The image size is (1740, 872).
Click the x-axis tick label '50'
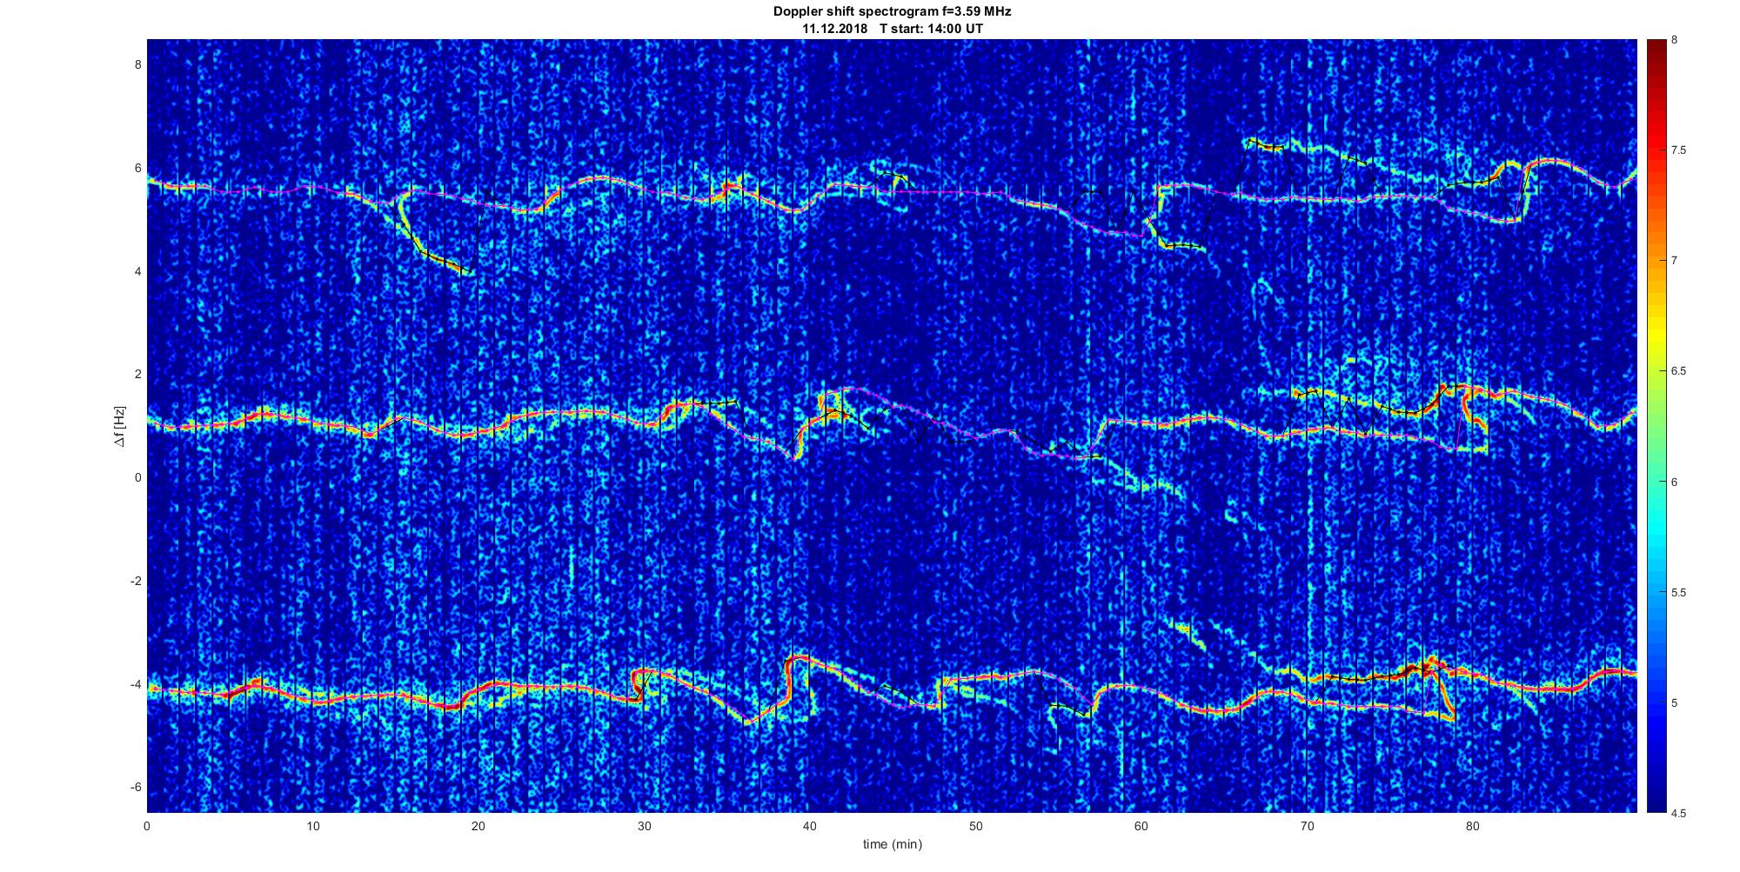click(976, 826)
